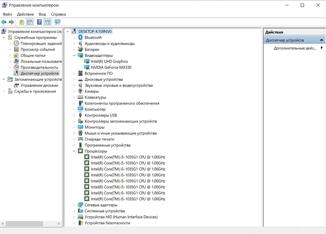Expand Аудиовходы и аудиовыходы category
This screenshot has height=234, width=326.
coord(74,44)
